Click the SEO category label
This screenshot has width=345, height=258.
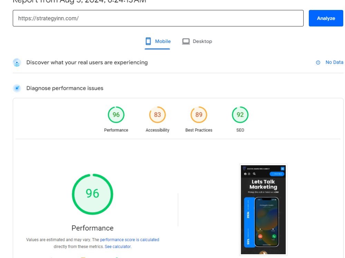240,130
